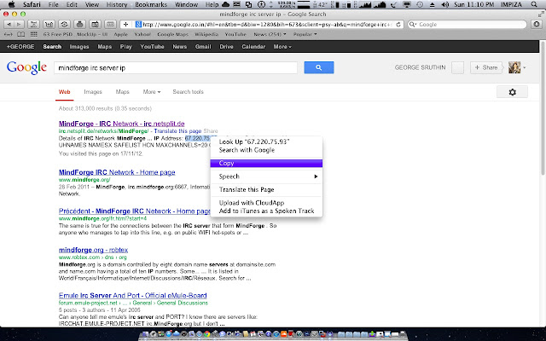The width and height of the screenshot is (546, 341).
Task: Expand the More menu in black Google bar
Action: point(282,47)
